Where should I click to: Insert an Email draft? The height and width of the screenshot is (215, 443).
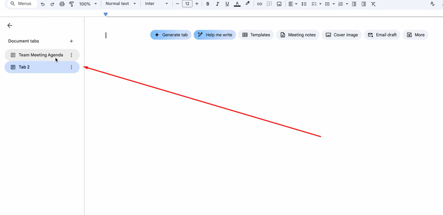[x=382, y=35]
